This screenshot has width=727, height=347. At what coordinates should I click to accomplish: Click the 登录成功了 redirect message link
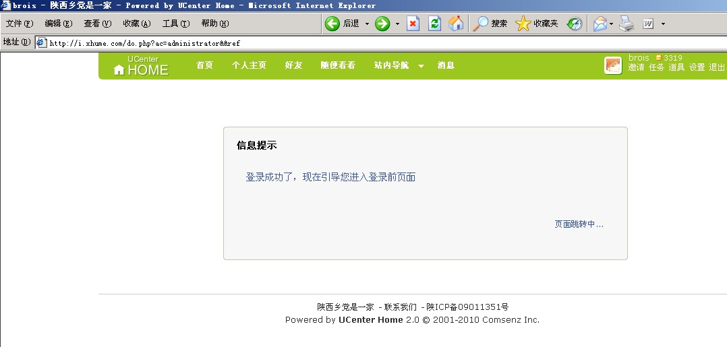[330, 177]
